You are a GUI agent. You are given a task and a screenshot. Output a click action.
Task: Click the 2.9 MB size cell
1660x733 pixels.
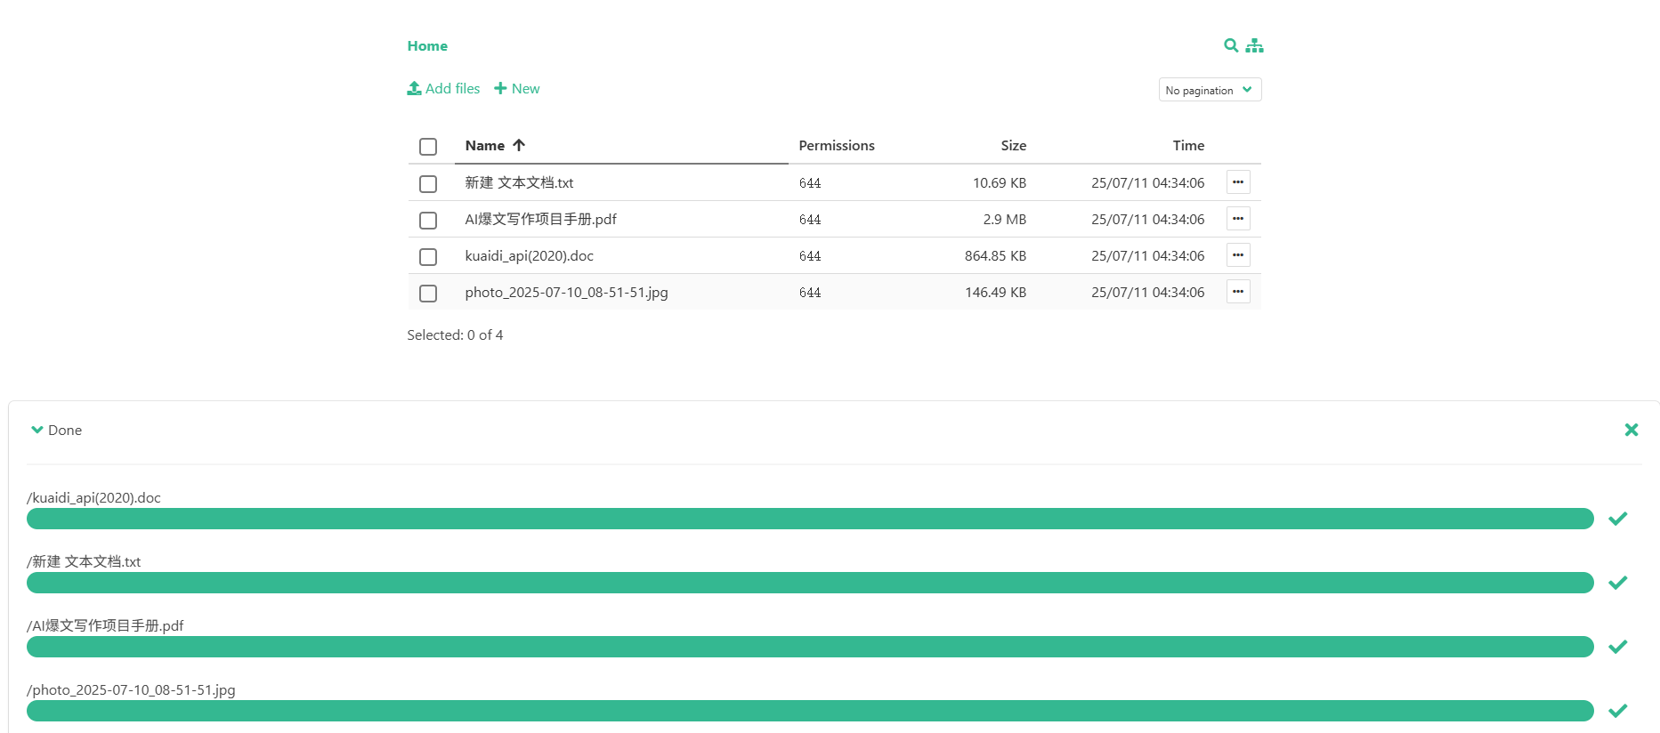tap(1005, 220)
